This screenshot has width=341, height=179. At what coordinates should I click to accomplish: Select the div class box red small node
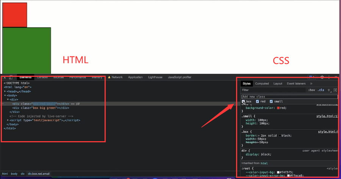click(x=41, y=104)
